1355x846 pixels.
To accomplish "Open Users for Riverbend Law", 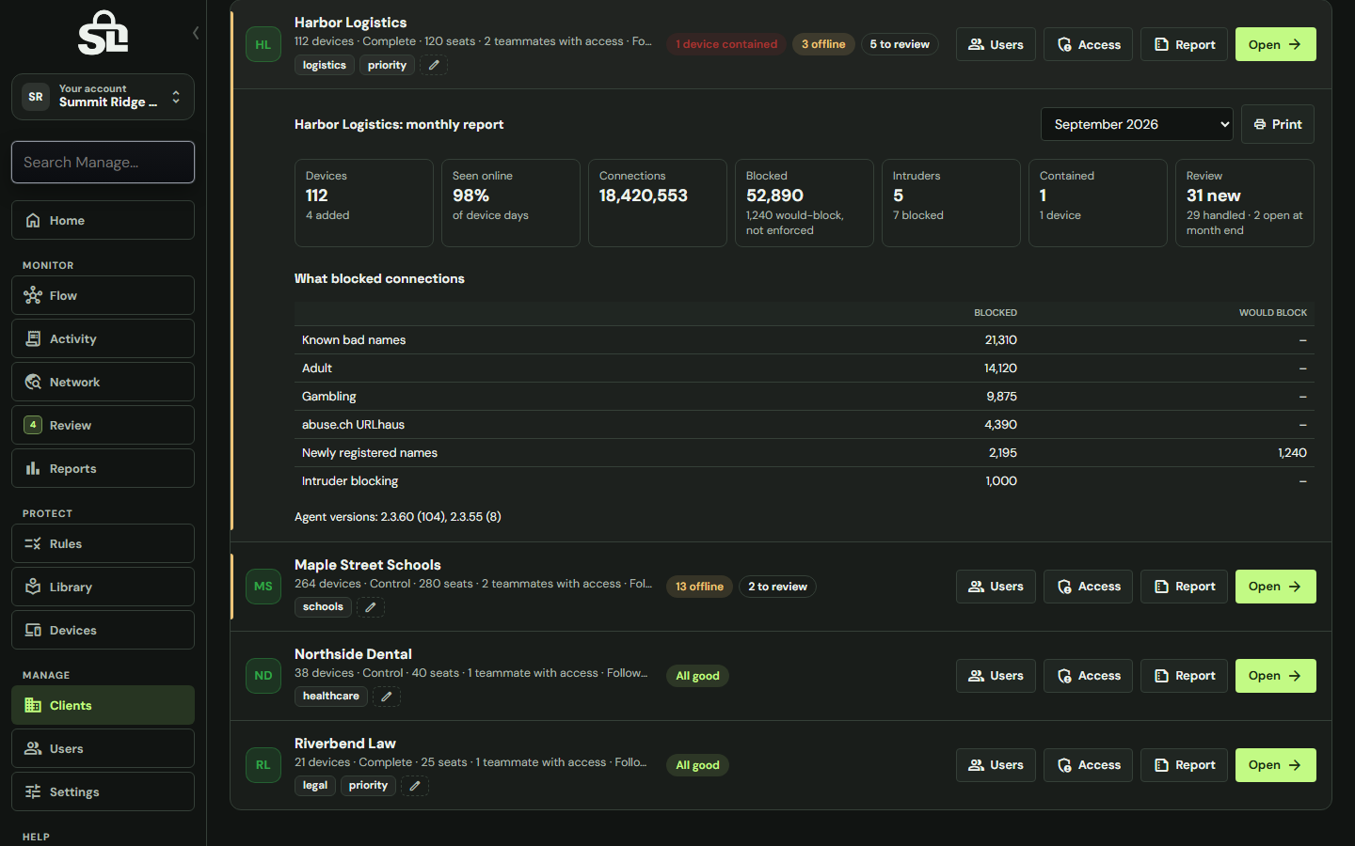I will coord(996,765).
